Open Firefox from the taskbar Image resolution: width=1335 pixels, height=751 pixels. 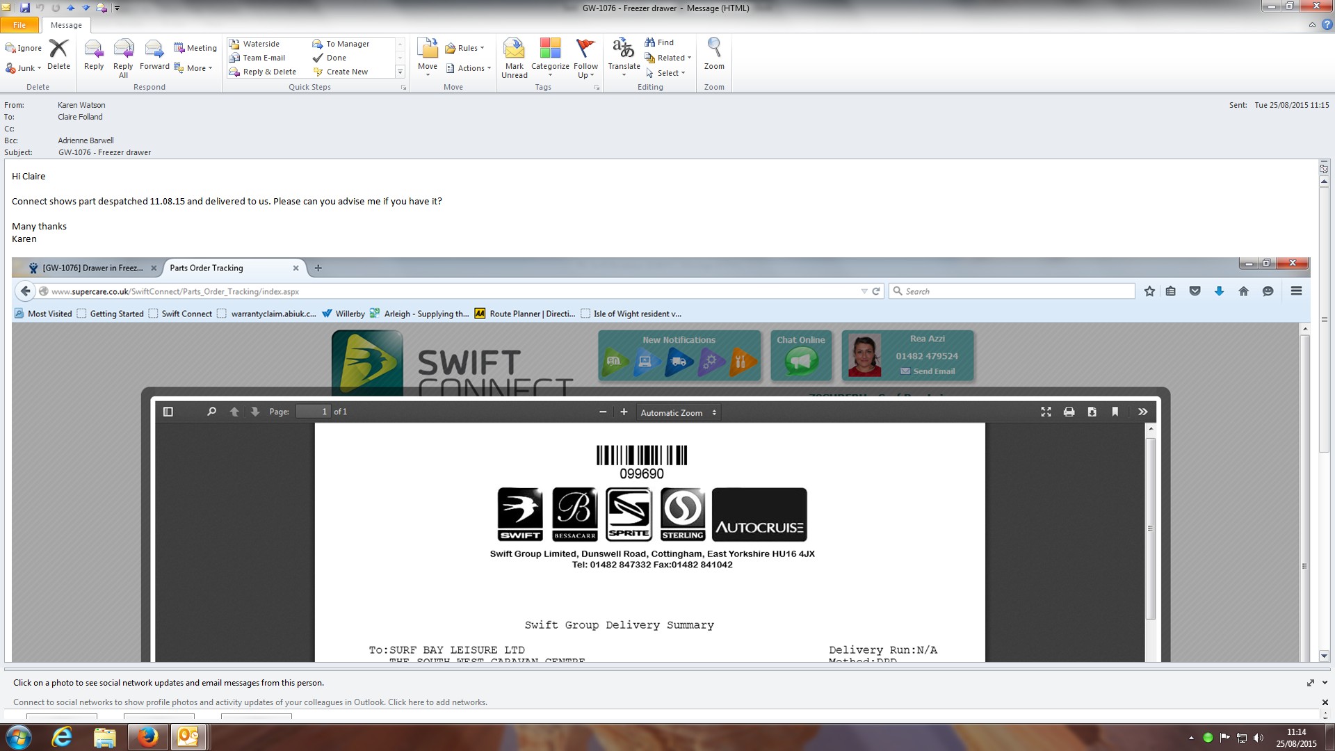[x=147, y=737]
